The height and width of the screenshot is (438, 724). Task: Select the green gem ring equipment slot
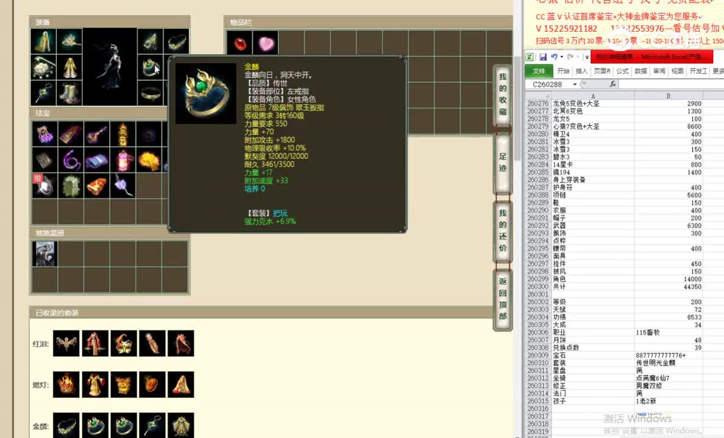pyautogui.click(x=150, y=68)
